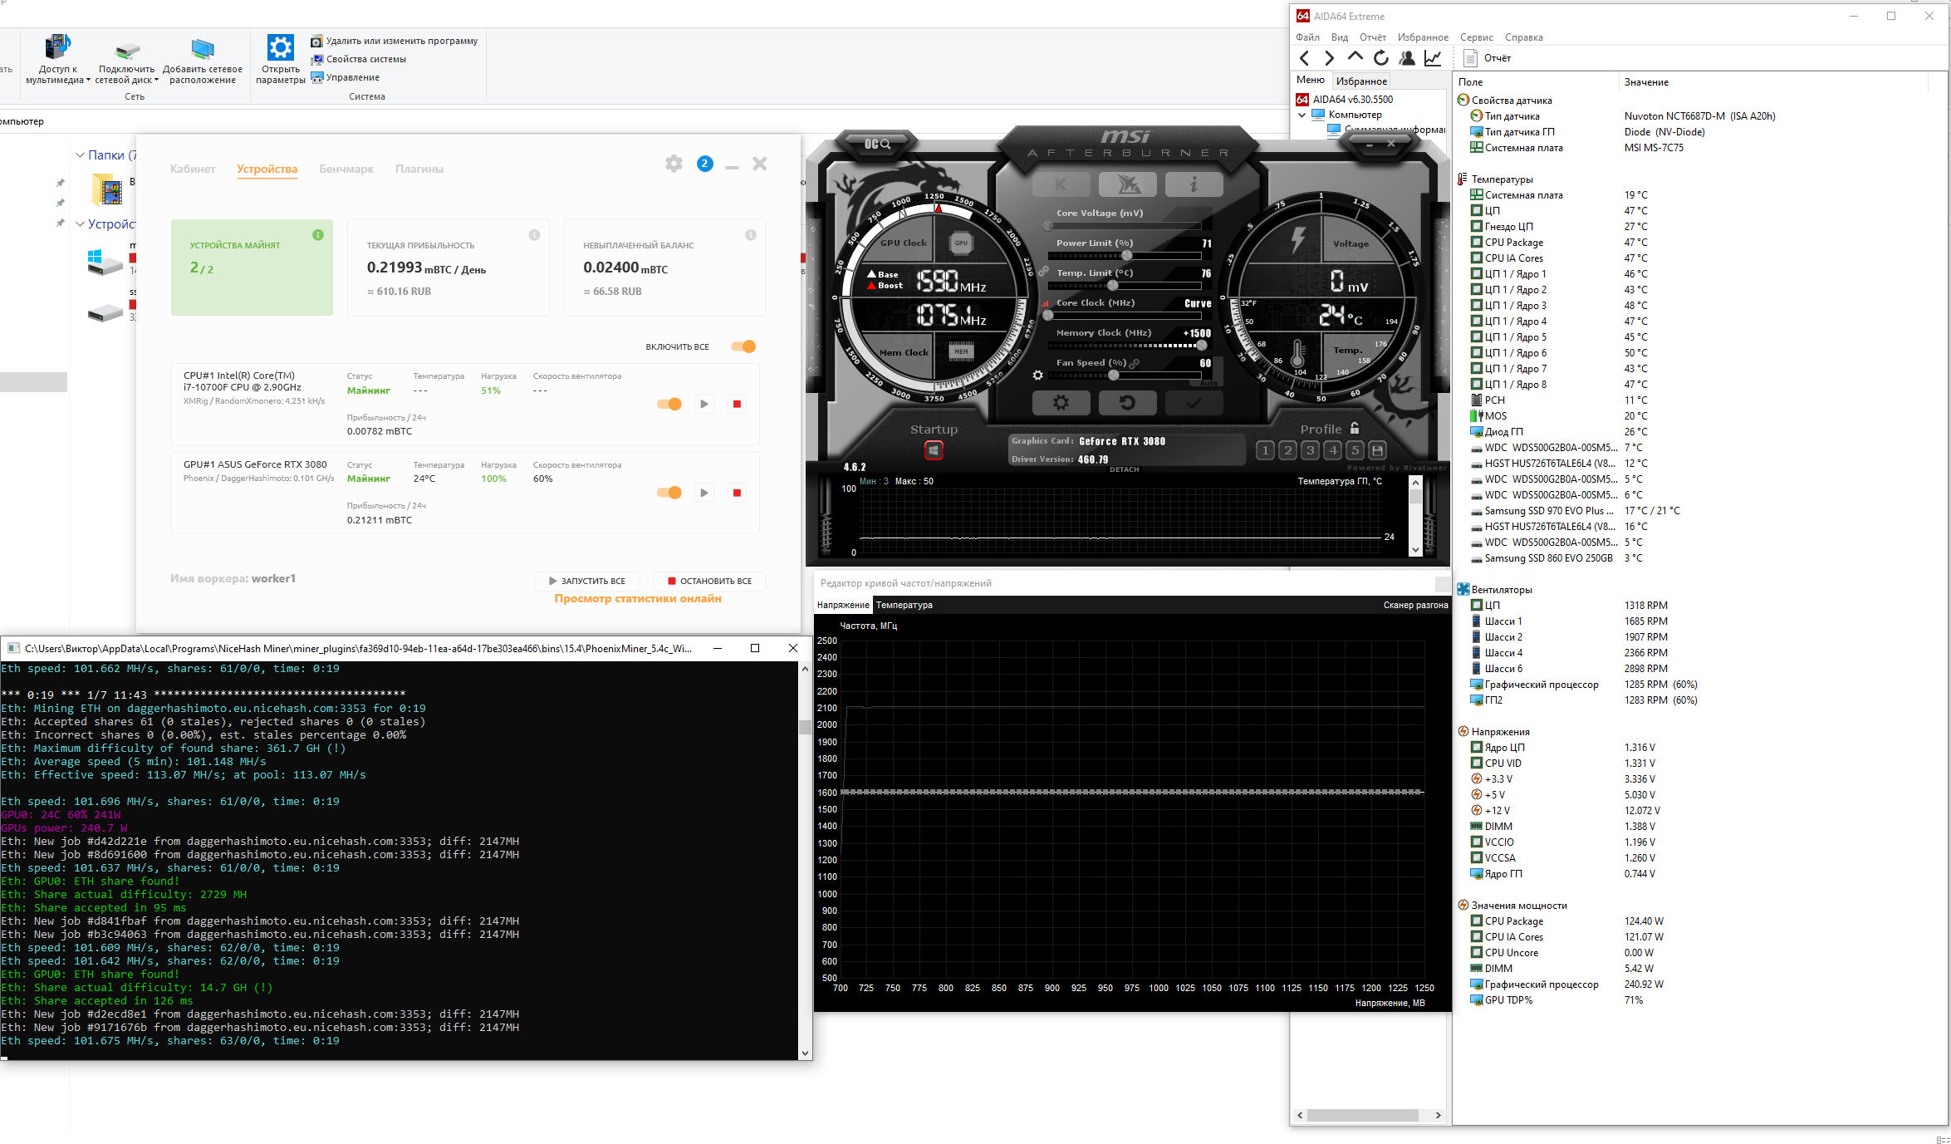Screen dimensions: 1951x1144
Task: Start CPU#1 mining play button
Action: coord(704,404)
